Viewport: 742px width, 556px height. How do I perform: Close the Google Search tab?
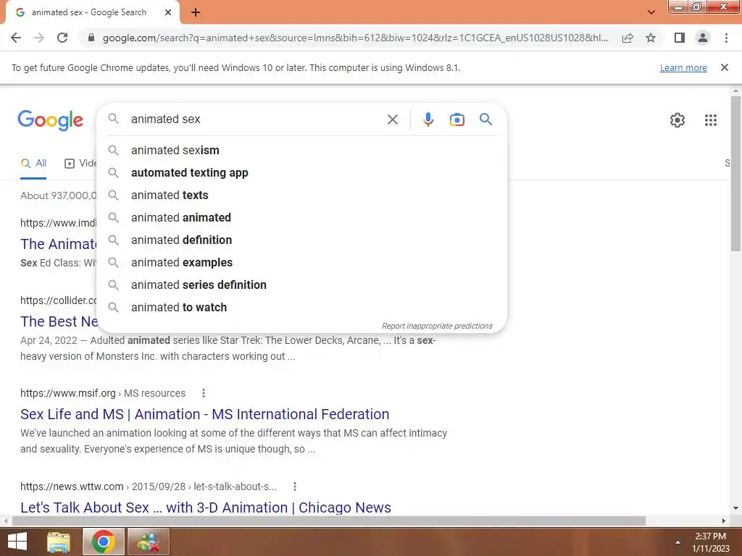click(168, 13)
